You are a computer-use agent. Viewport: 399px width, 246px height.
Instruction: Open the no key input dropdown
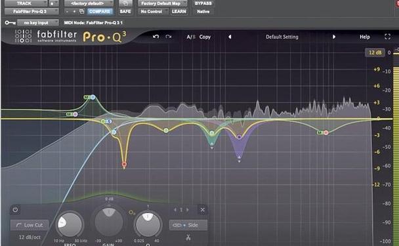pos(37,23)
